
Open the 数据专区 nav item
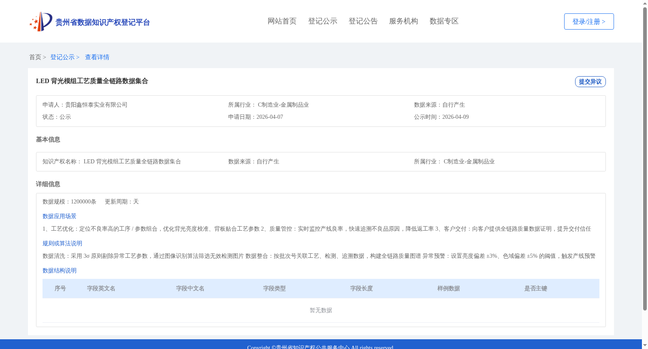click(x=444, y=21)
